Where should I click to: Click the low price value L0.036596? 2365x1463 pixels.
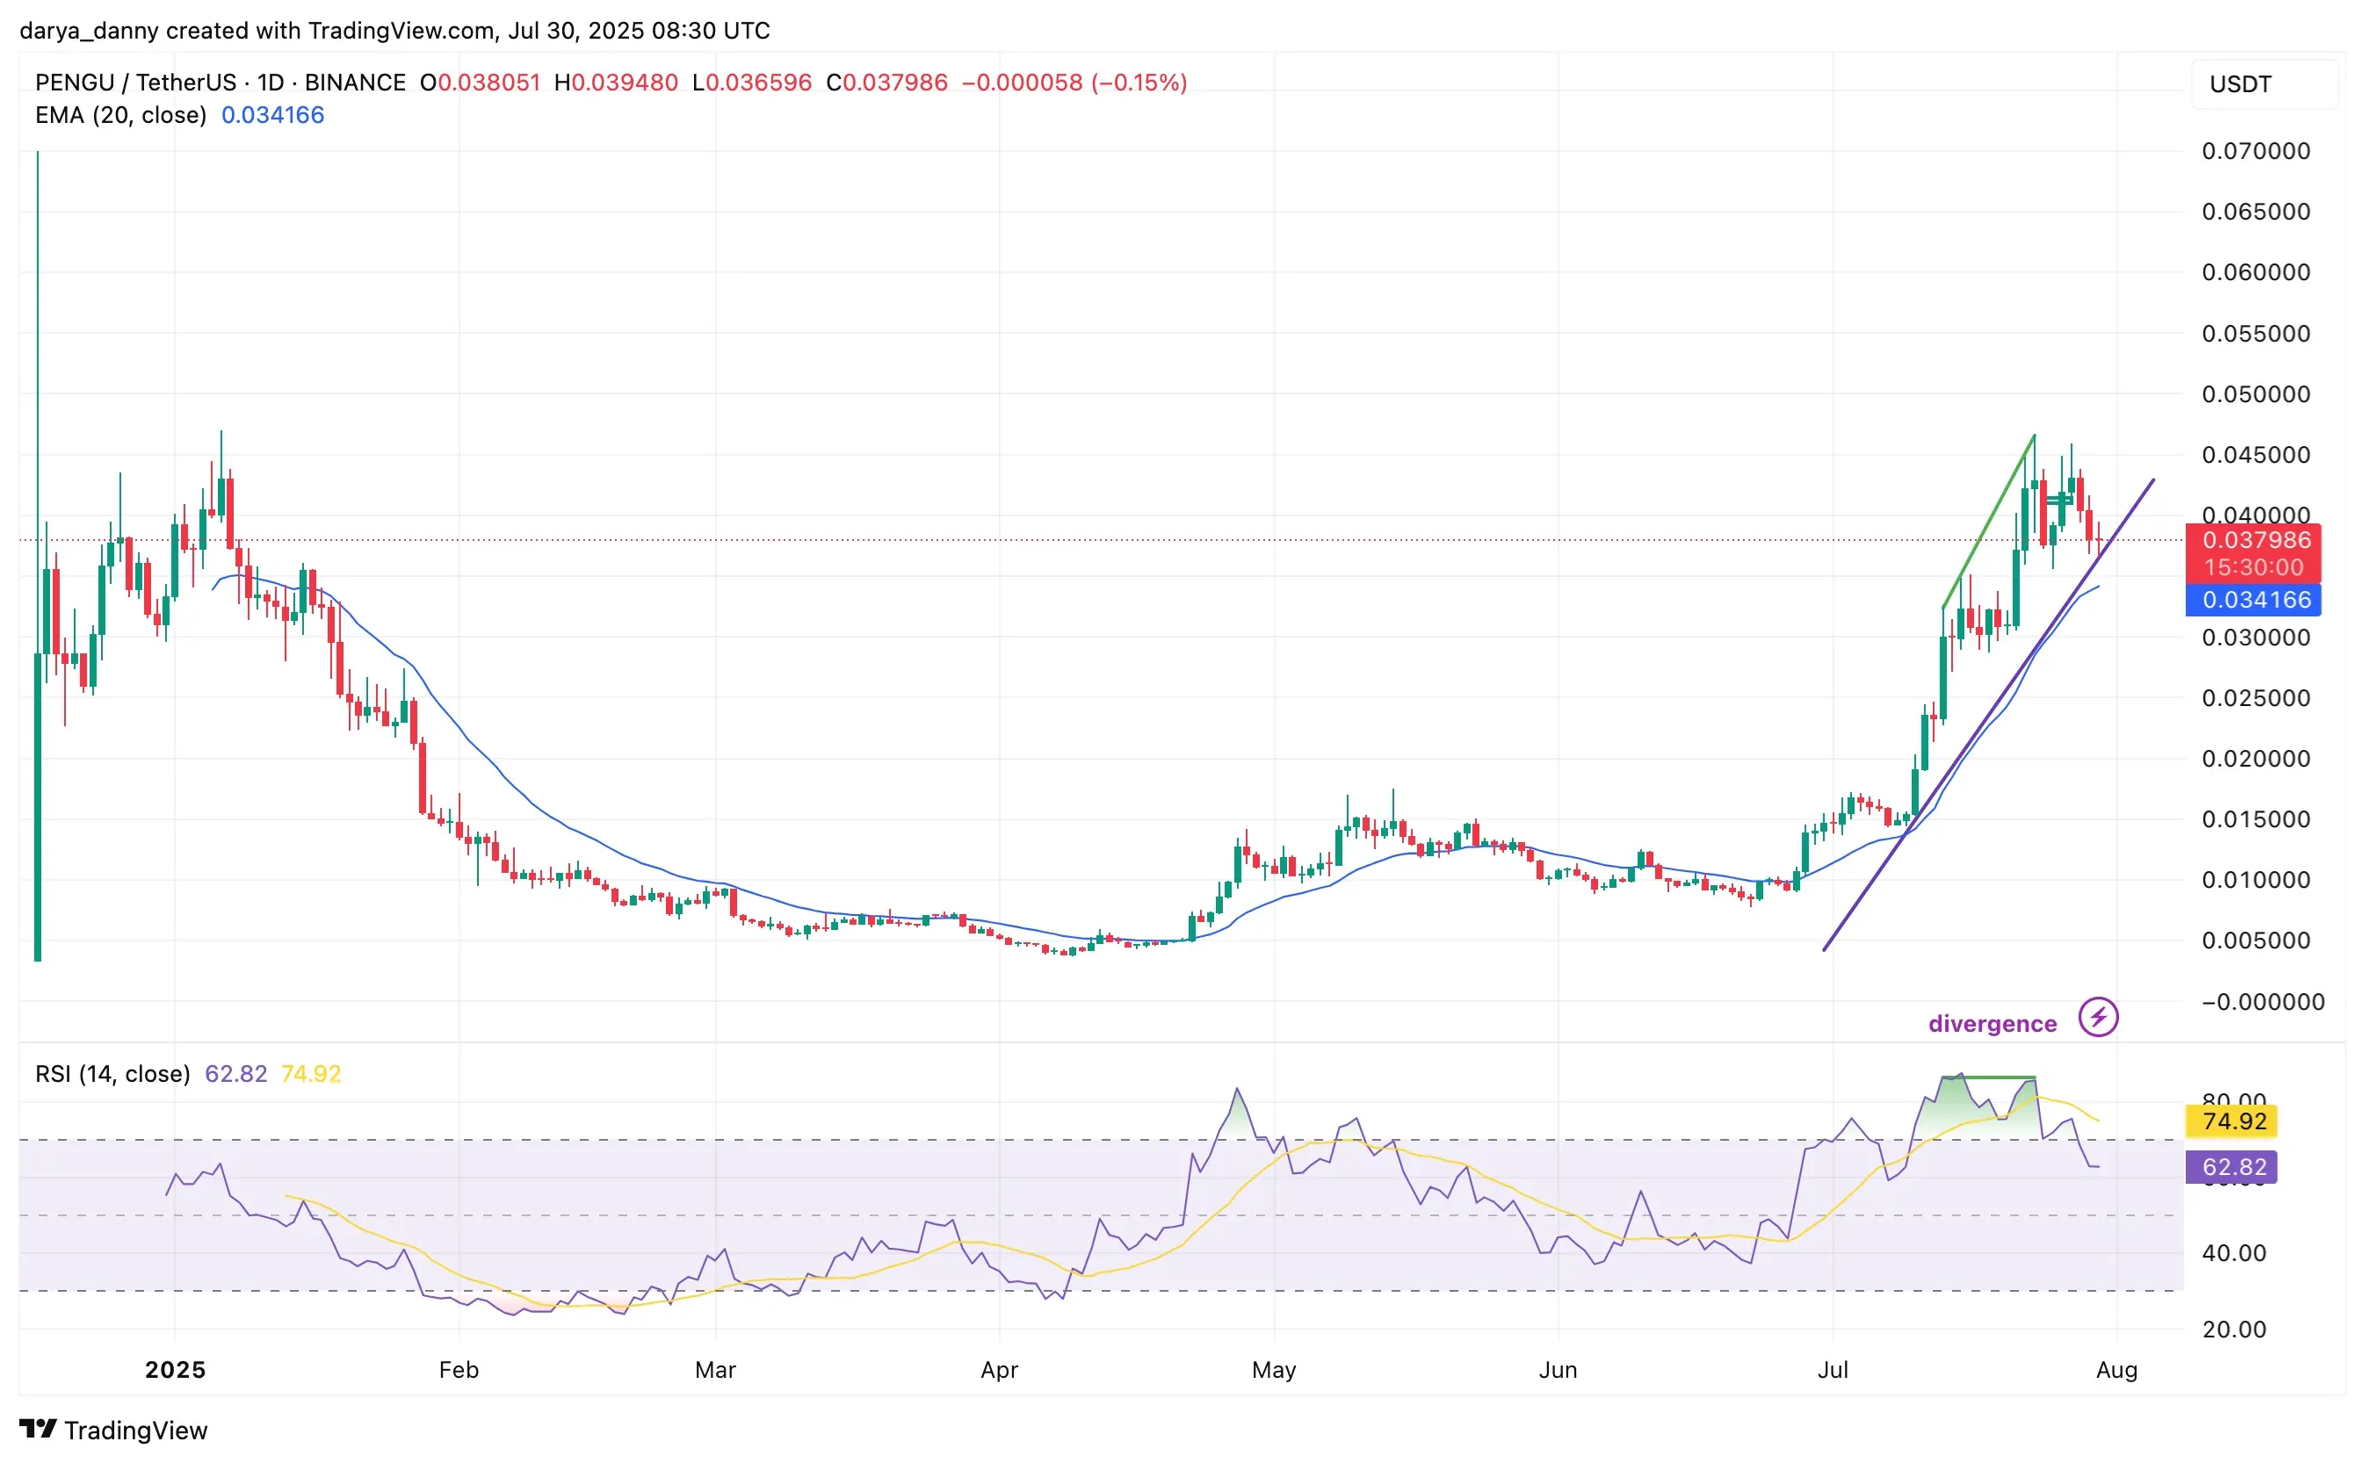(752, 83)
